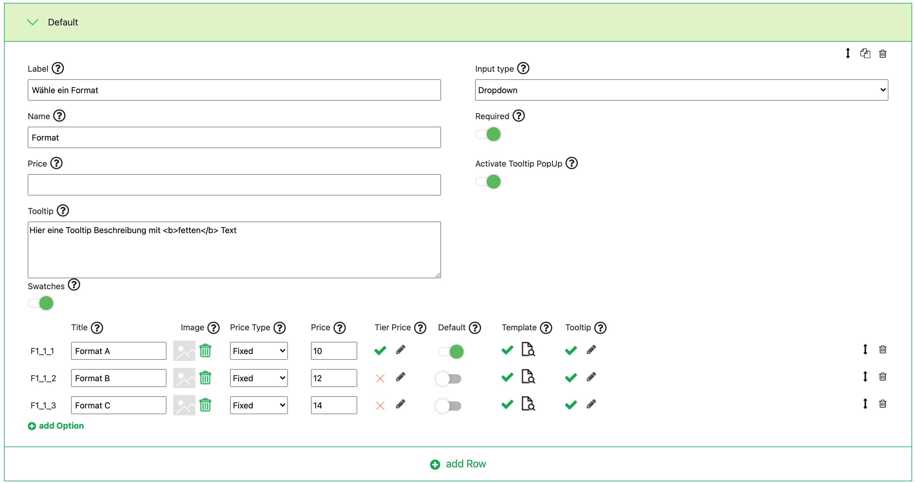Open the template preview icon for Format A
The width and height of the screenshot is (915, 483).
click(x=528, y=349)
